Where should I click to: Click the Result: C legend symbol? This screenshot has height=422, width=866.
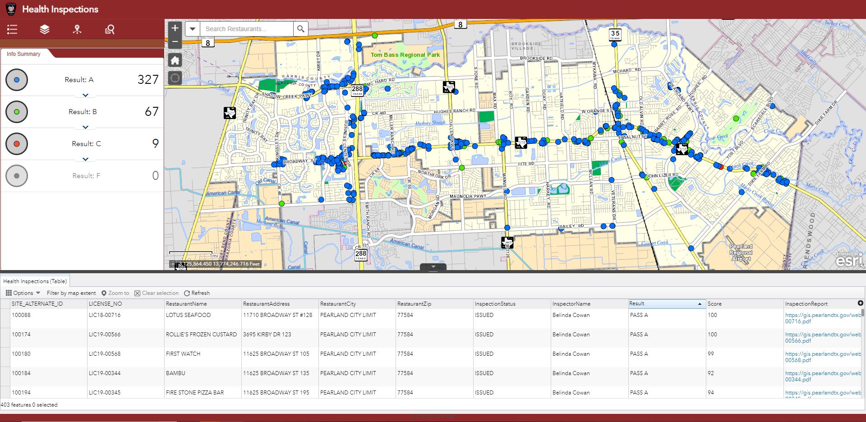tap(17, 144)
